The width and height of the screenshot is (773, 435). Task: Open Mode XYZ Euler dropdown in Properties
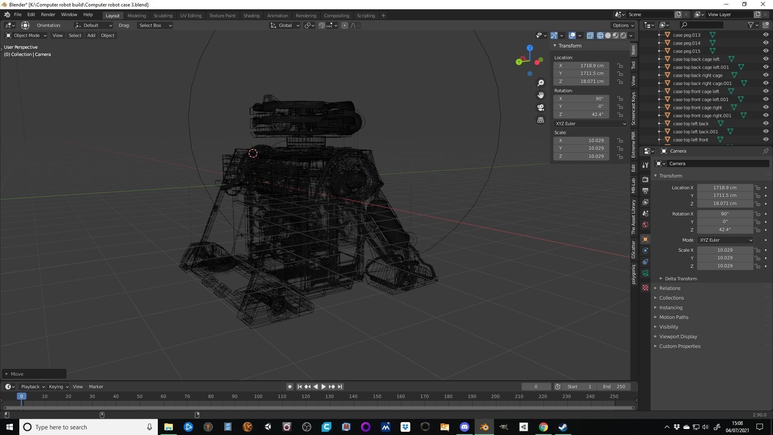725,240
